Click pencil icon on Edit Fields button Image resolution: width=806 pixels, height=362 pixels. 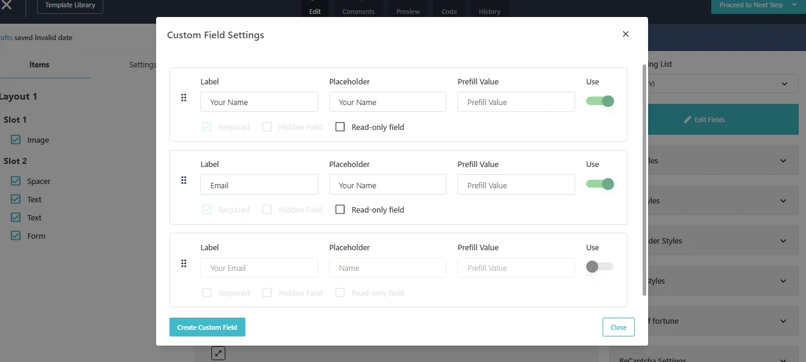[688, 120]
